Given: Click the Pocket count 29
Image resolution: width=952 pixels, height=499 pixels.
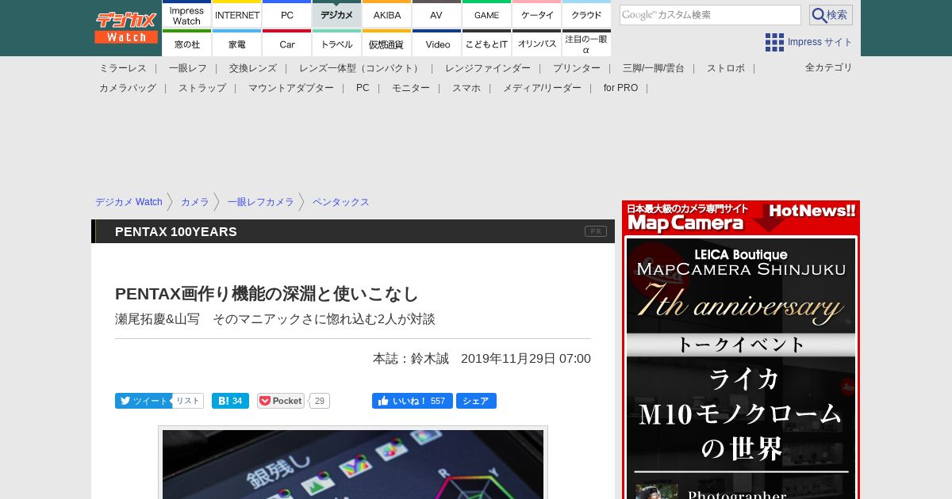Looking at the screenshot, I should click(320, 401).
